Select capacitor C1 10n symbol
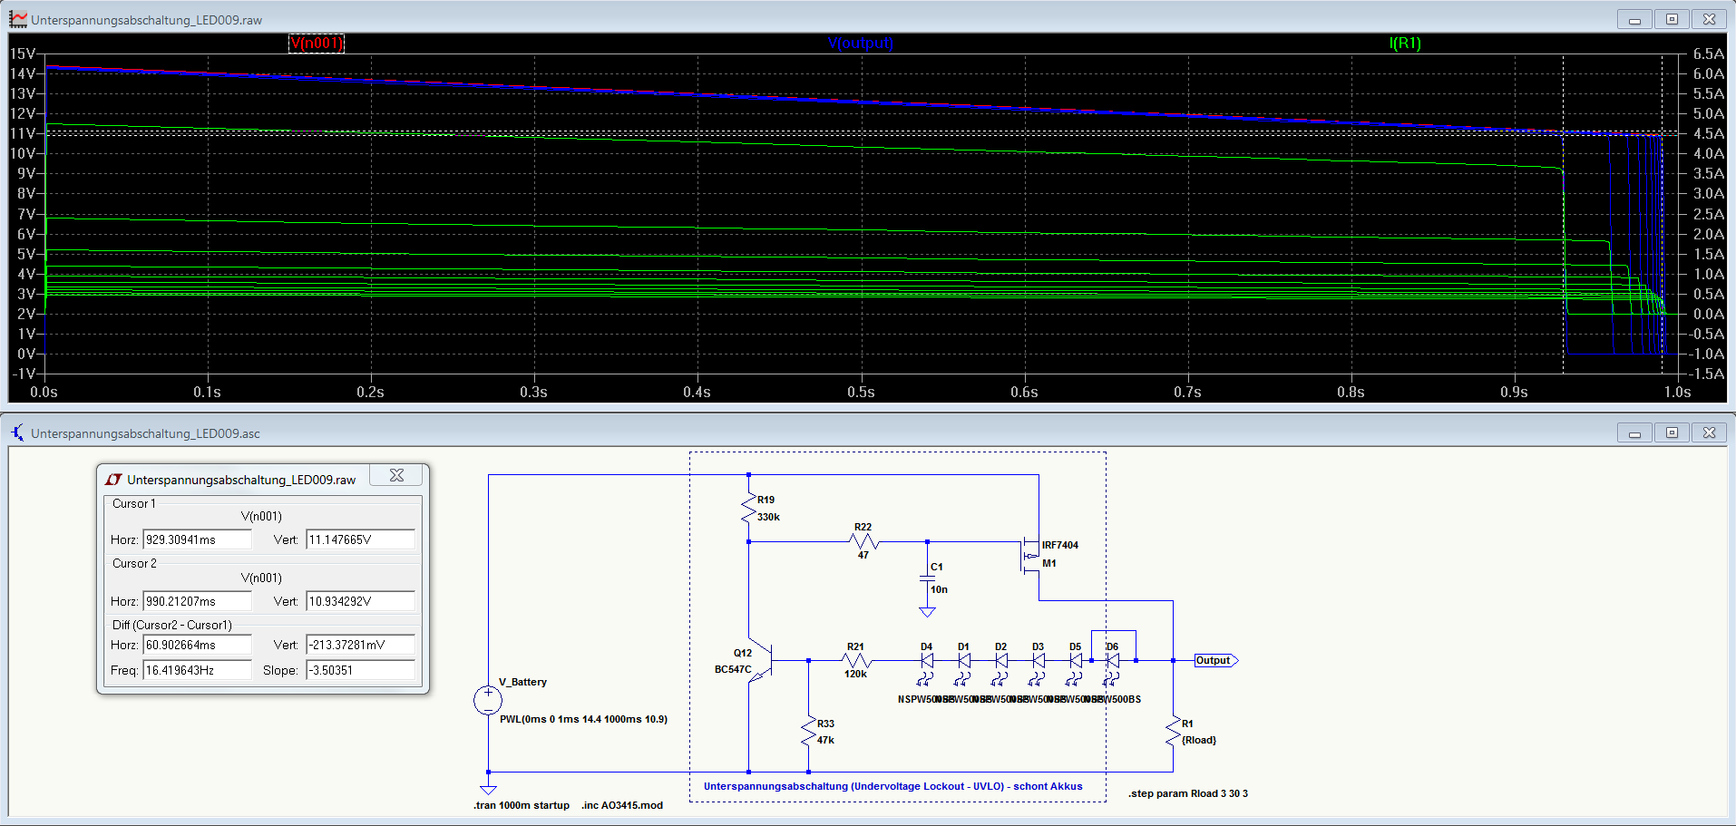The width and height of the screenshot is (1736, 826). click(x=927, y=578)
